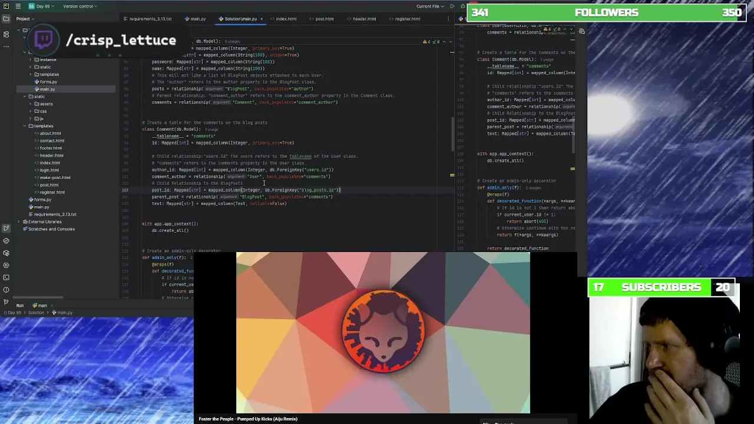This screenshot has width=754, height=424.
Task: Open the Problems tool window
Action: (x=6, y=290)
